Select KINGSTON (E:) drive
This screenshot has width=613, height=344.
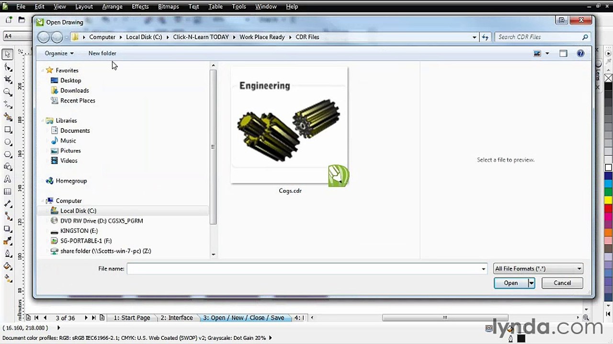tap(79, 231)
